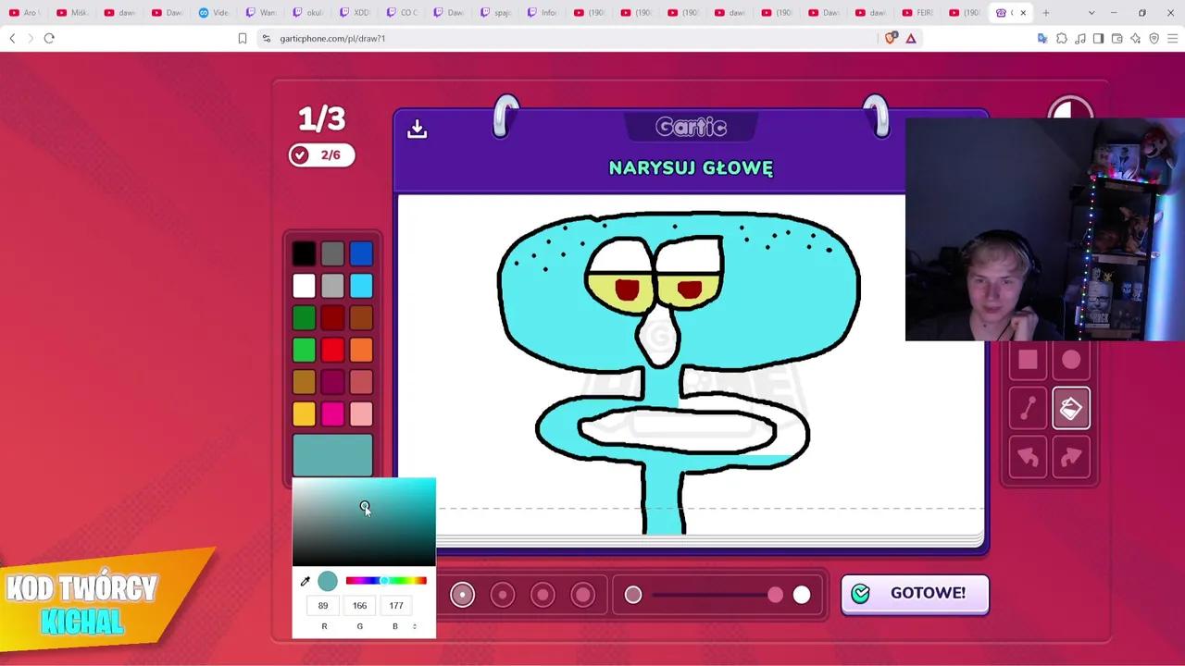Image resolution: width=1185 pixels, height=666 pixels.
Task: Open Brave Rewards triangle icon
Action: click(x=911, y=38)
